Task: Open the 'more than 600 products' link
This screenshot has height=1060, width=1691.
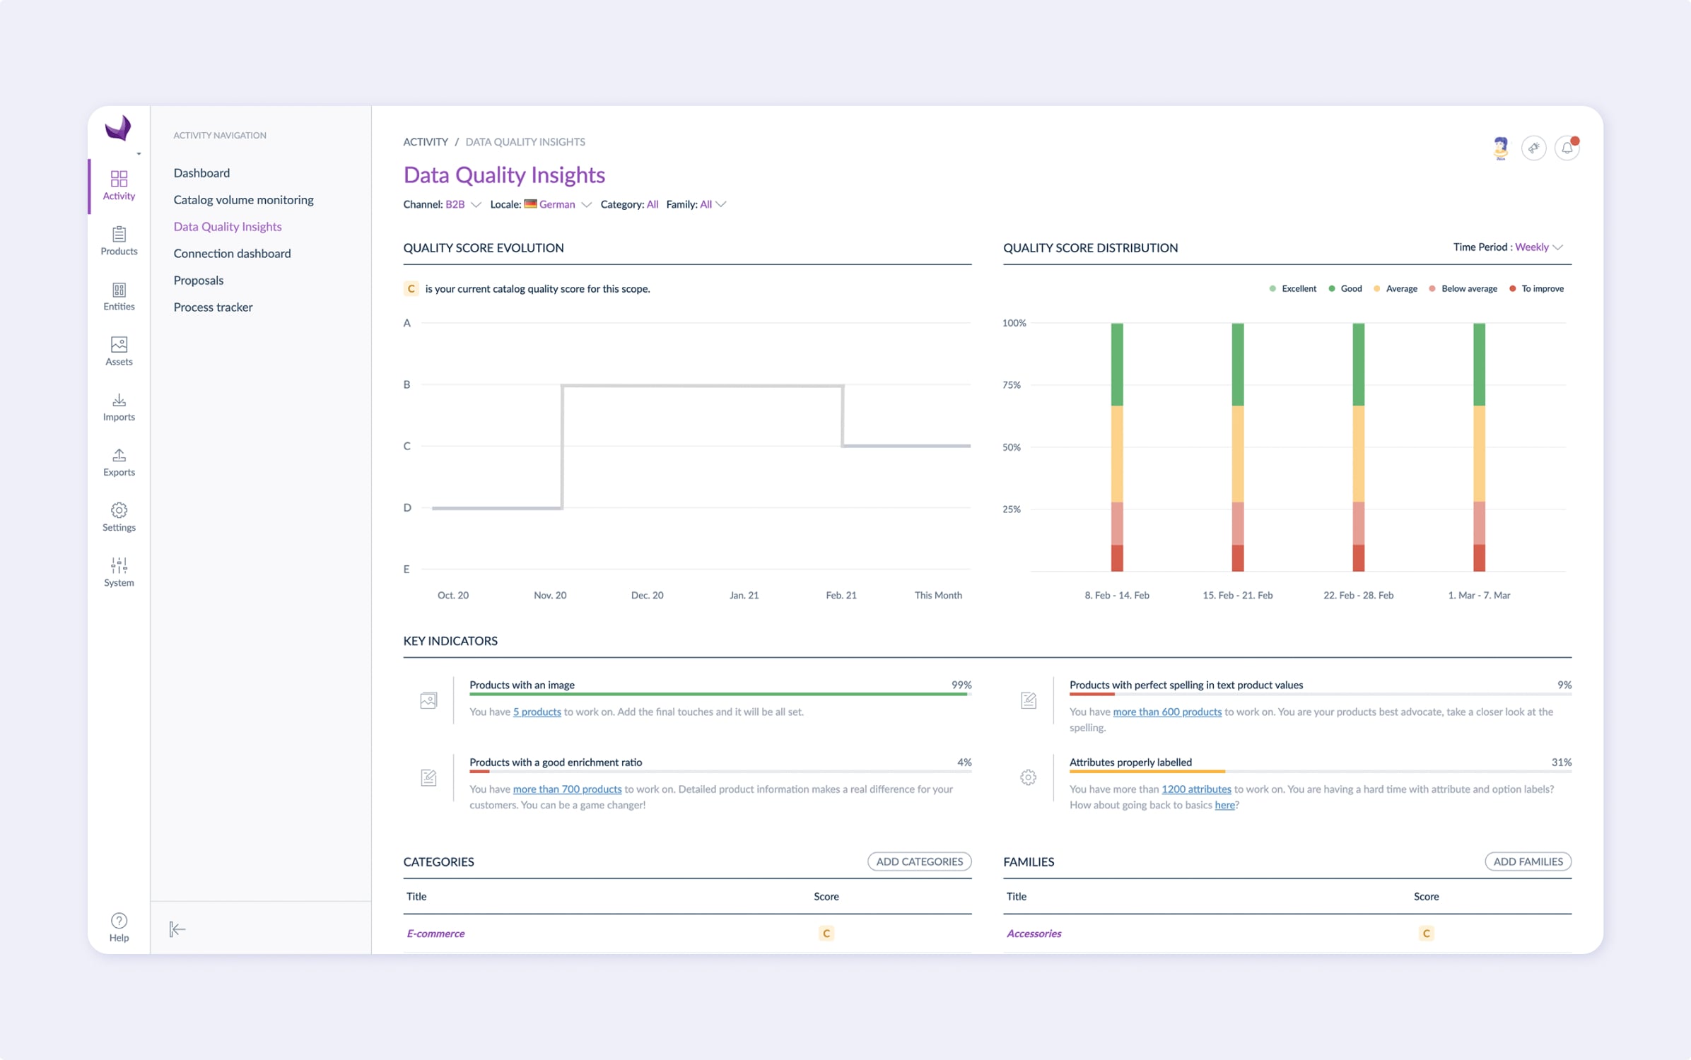Action: [1166, 712]
